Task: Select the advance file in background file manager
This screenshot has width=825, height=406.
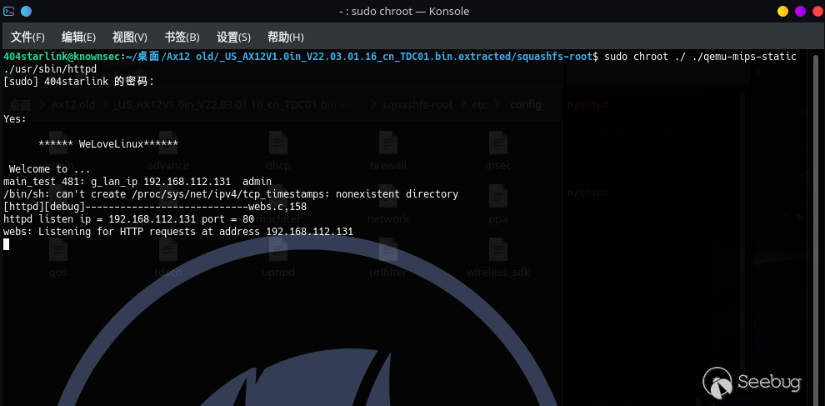Action: (168, 151)
